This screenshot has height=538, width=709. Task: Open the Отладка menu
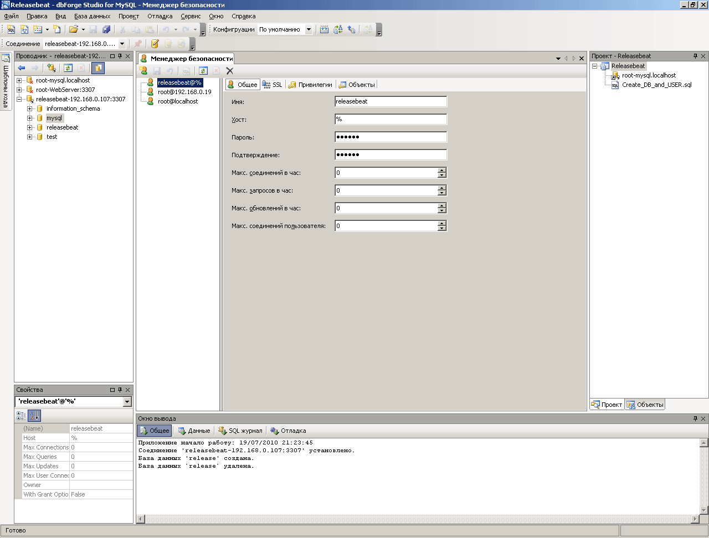tap(160, 16)
